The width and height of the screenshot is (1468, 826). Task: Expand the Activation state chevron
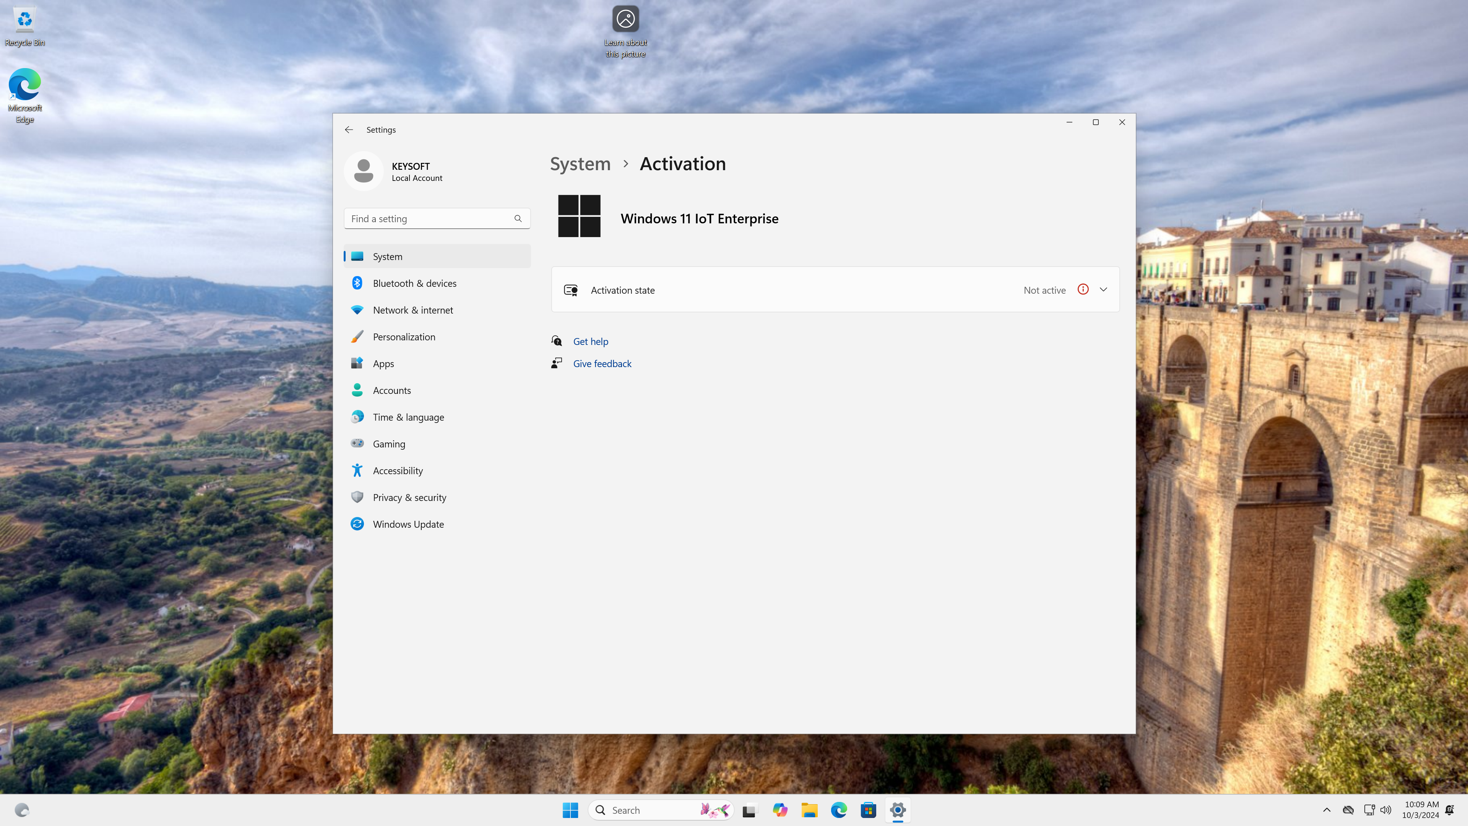click(x=1103, y=289)
